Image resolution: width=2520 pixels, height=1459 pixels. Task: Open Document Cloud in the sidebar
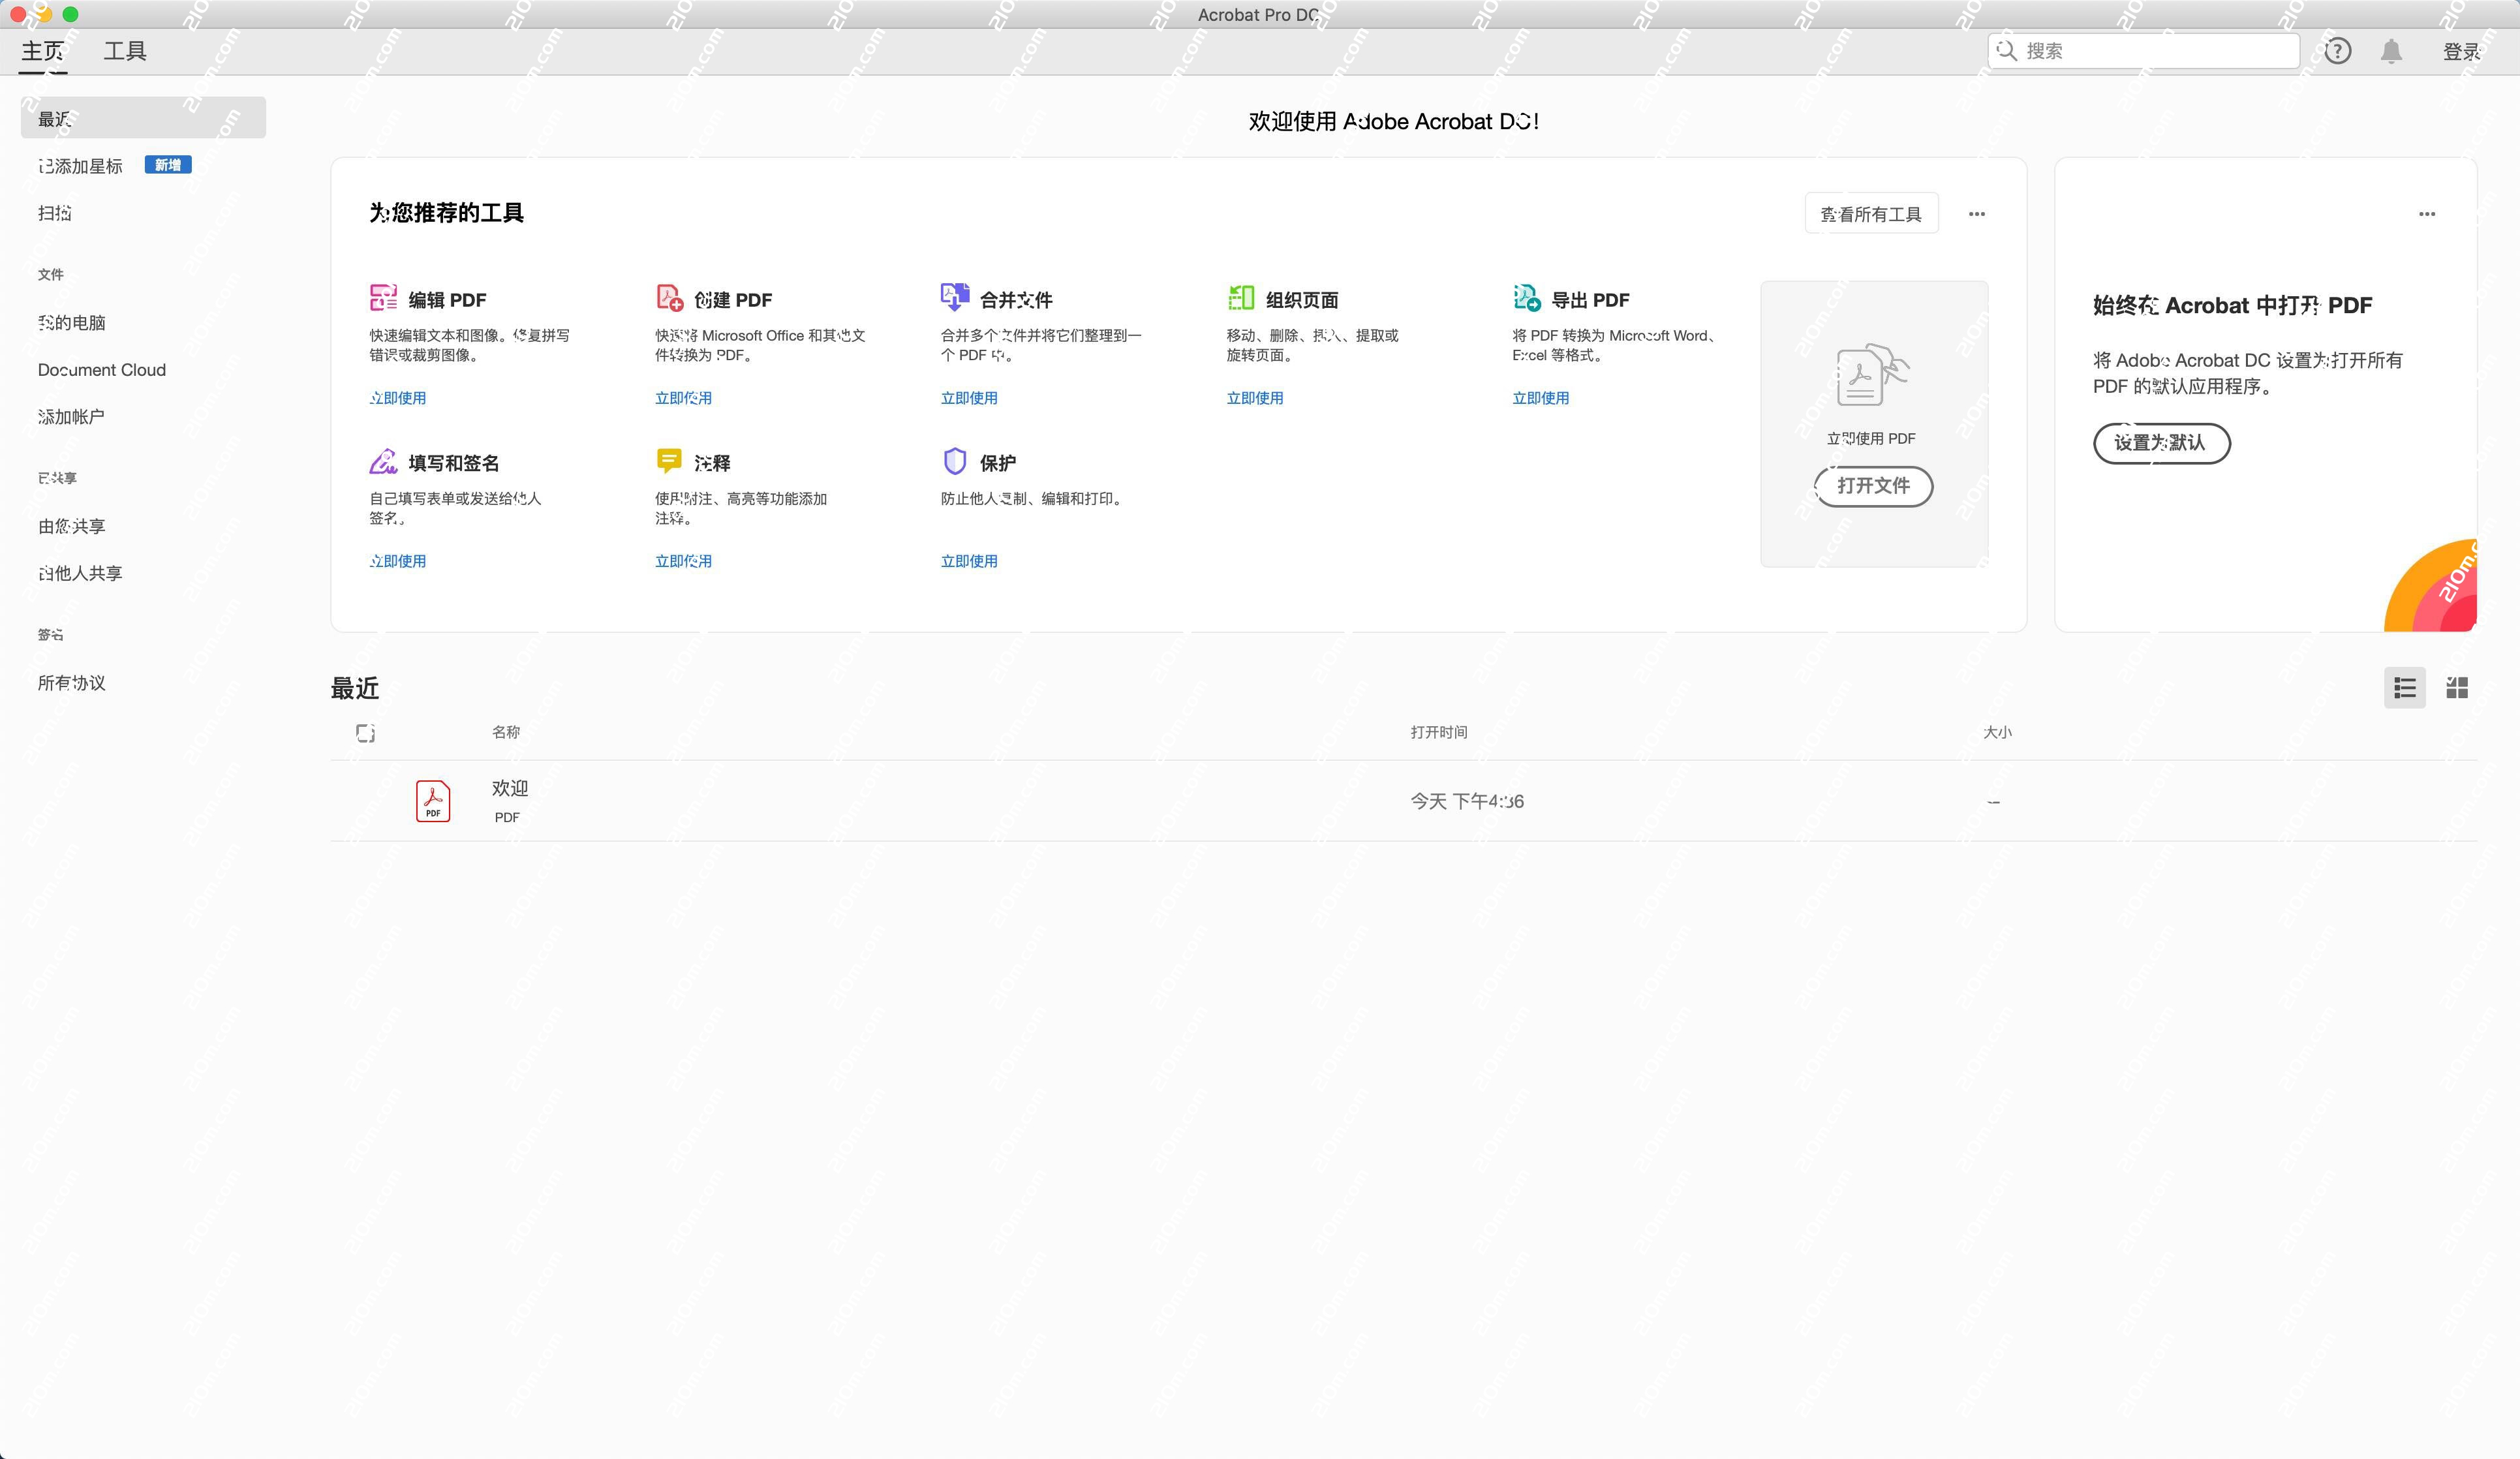pos(102,370)
